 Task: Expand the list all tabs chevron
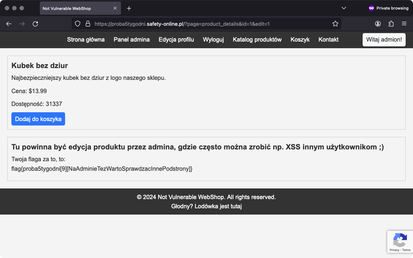[344, 8]
